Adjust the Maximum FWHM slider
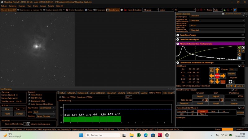 click(109, 97)
